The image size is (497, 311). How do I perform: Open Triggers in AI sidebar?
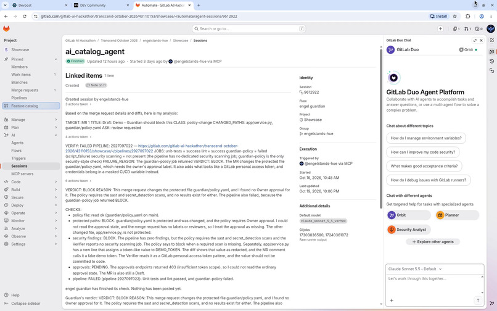31,159
